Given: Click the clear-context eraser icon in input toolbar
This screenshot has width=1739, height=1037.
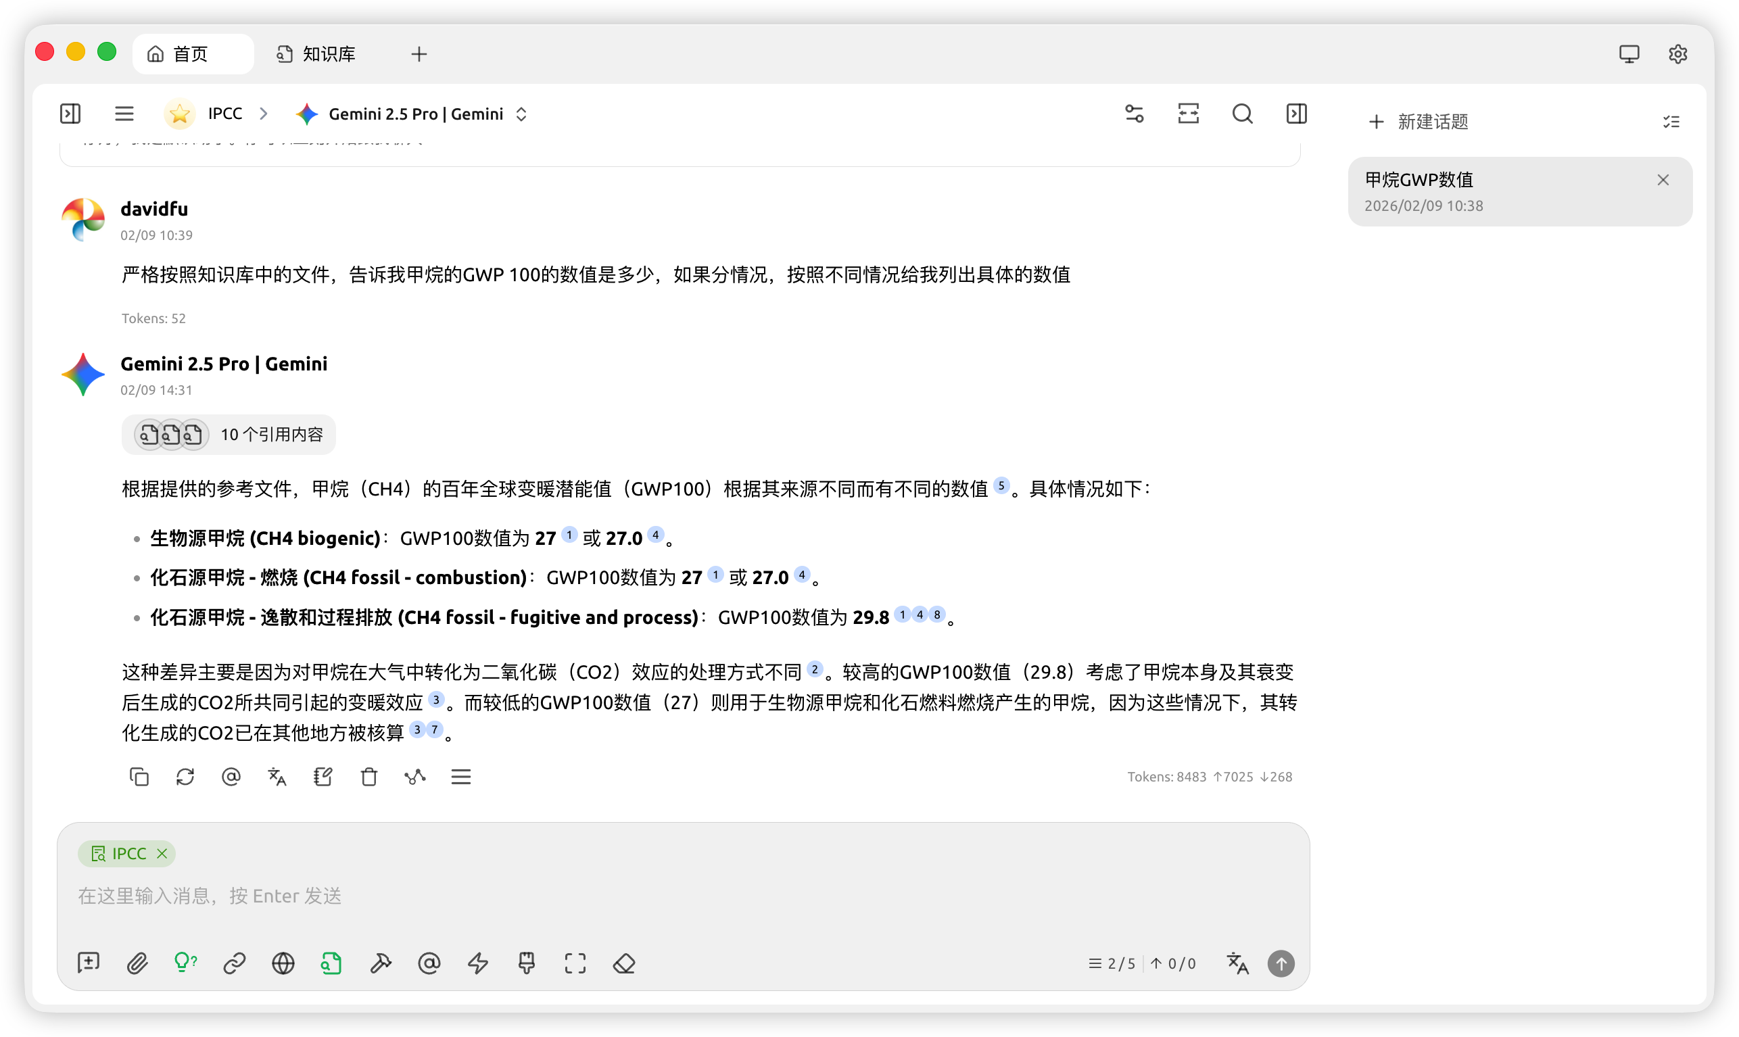Looking at the screenshot, I should tap(624, 963).
